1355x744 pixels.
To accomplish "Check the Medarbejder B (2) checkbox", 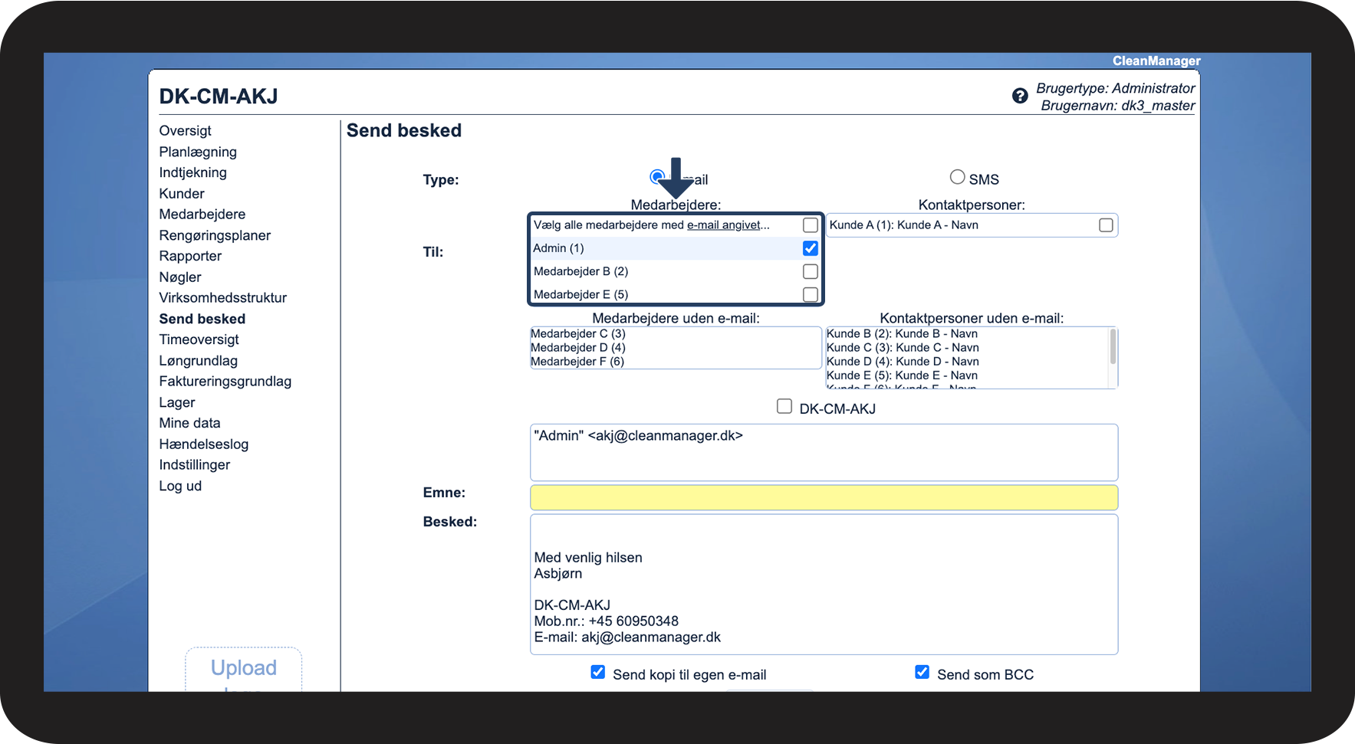I will (810, 271).
